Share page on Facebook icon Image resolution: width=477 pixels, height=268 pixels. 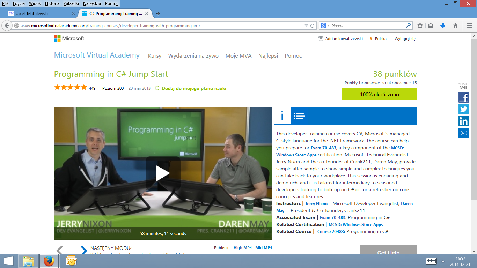point(463,97)
